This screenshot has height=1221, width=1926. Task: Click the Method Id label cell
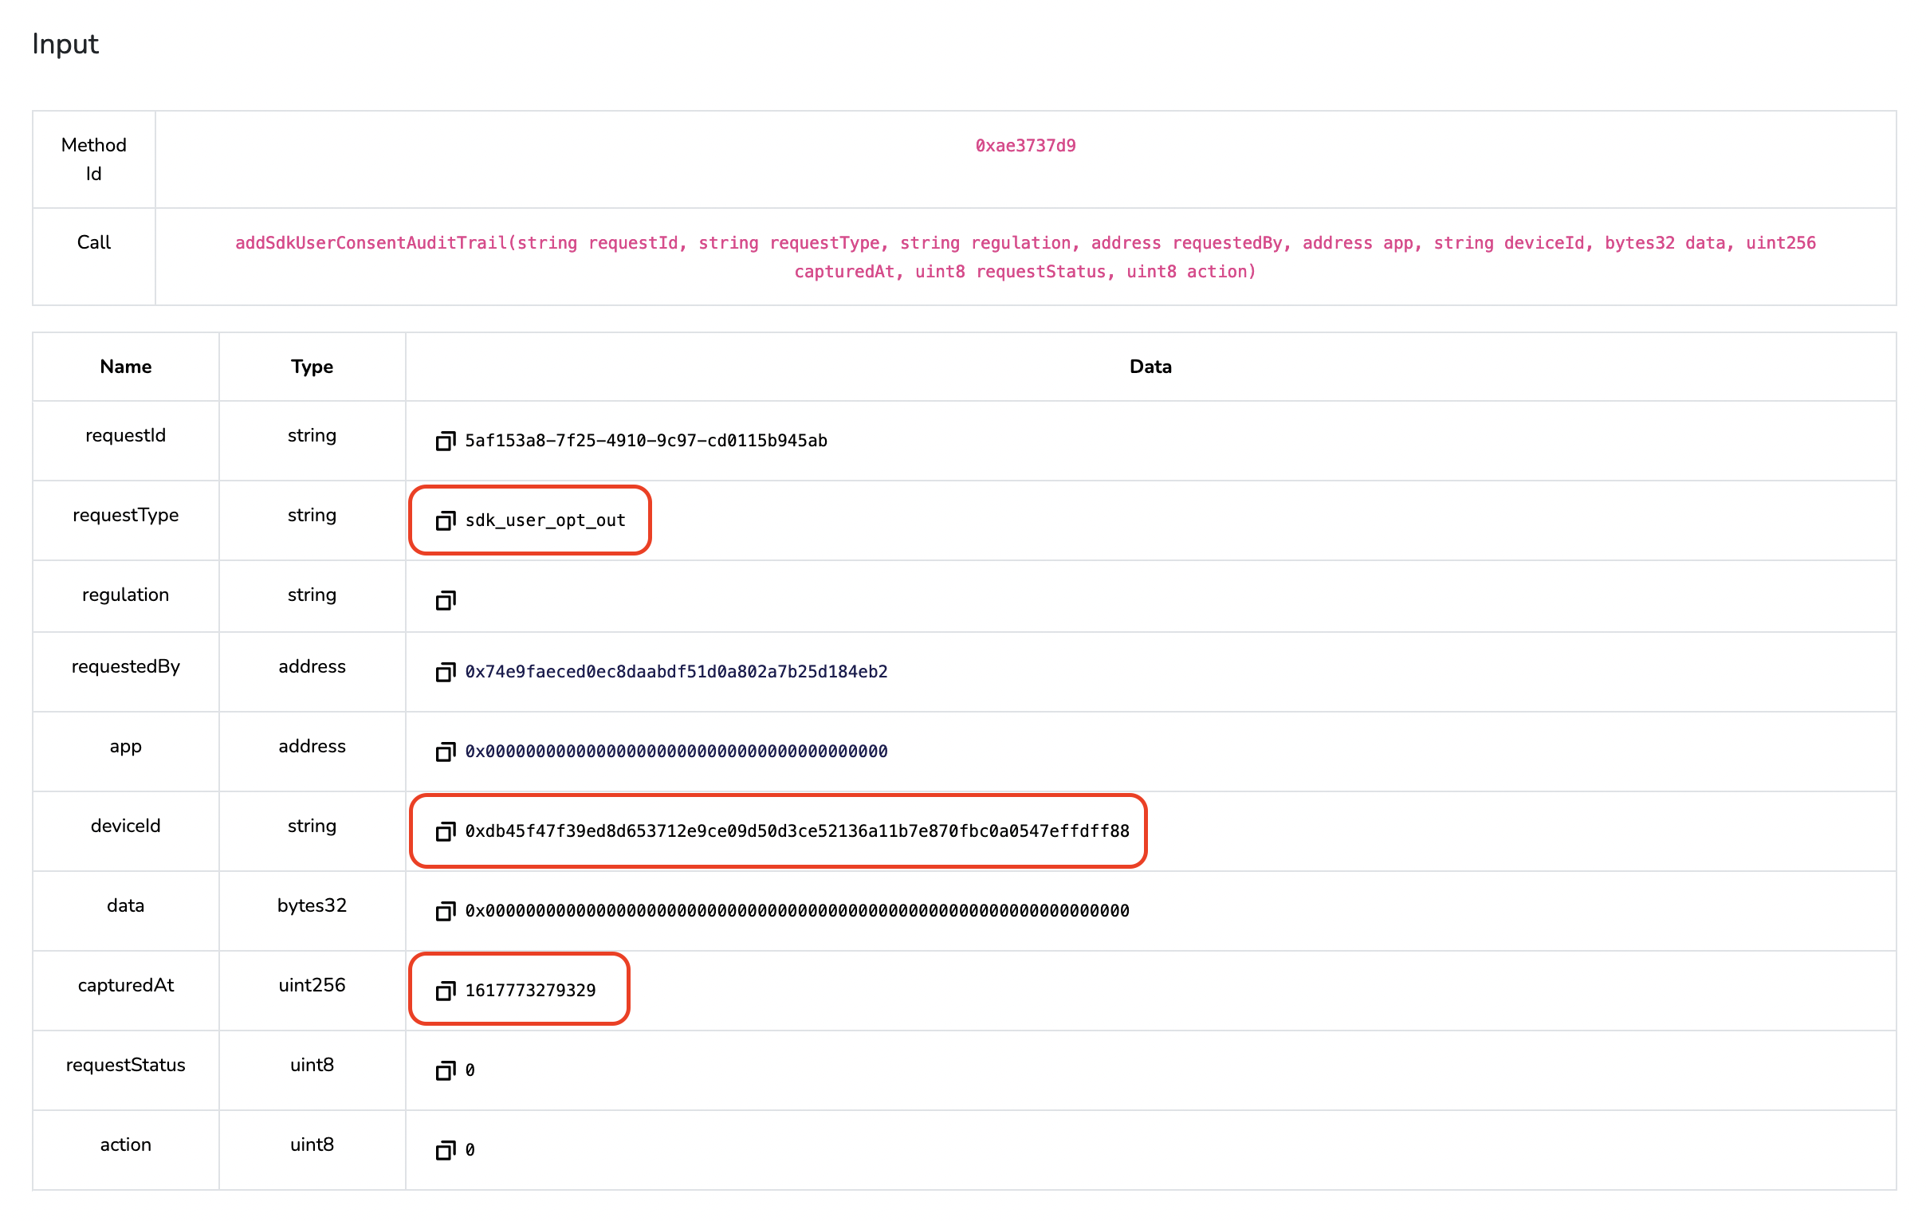93,160
